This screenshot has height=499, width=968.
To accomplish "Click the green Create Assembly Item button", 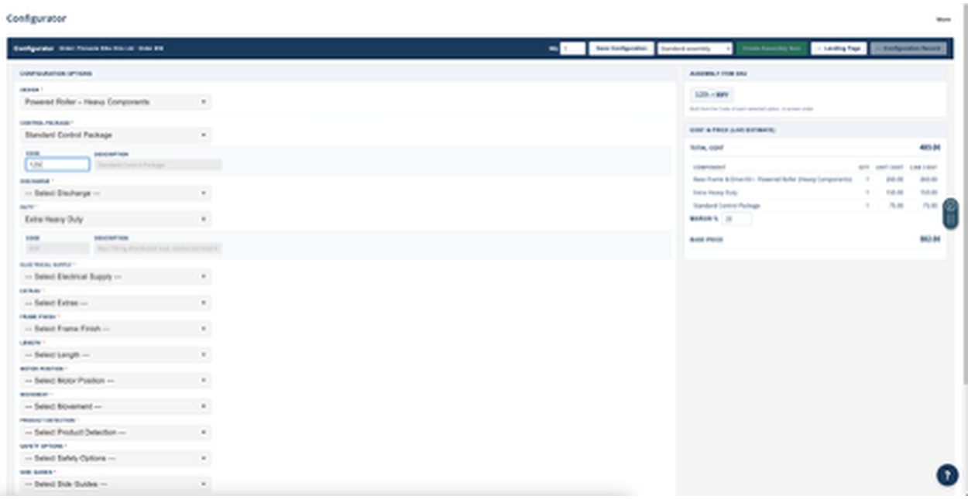I will click(x=771, y=48).
